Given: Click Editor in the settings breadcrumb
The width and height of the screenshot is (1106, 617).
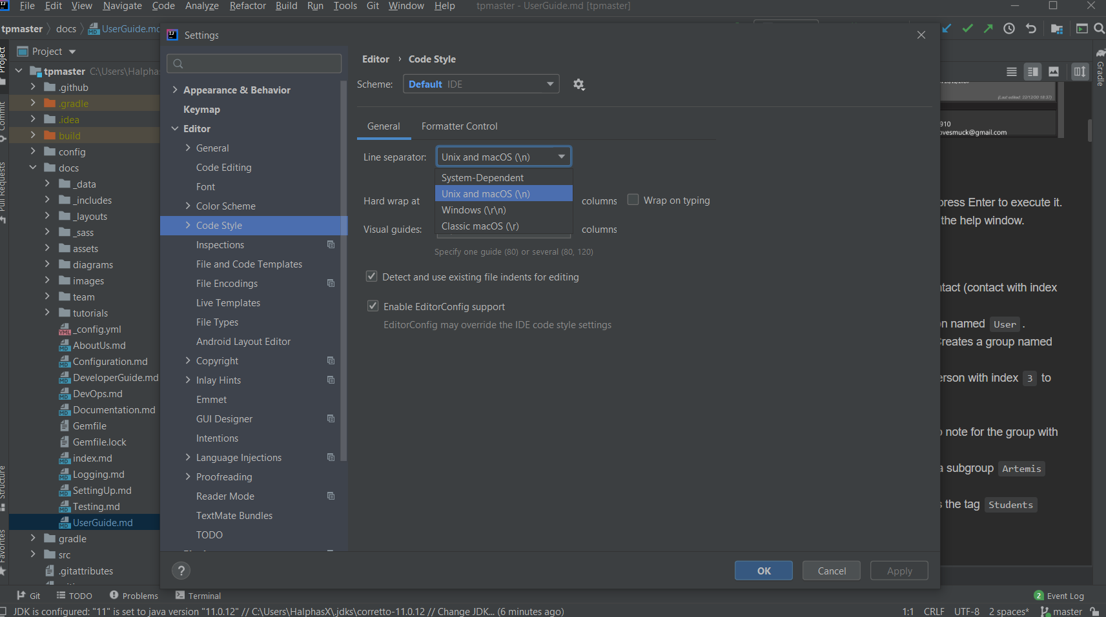Looking at the screenshot, I should click(x=376, y=59).
